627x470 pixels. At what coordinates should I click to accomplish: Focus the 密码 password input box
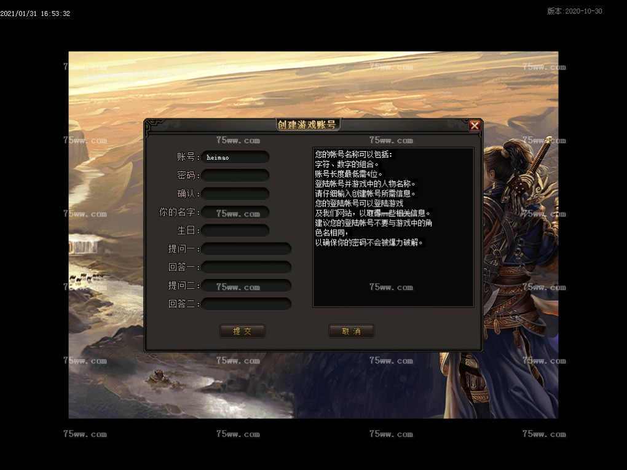pos(235,176)
